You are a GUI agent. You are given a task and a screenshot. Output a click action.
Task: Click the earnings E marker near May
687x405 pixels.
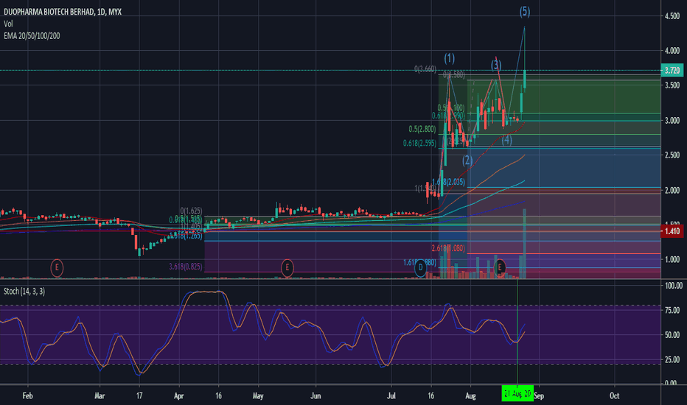287,267
